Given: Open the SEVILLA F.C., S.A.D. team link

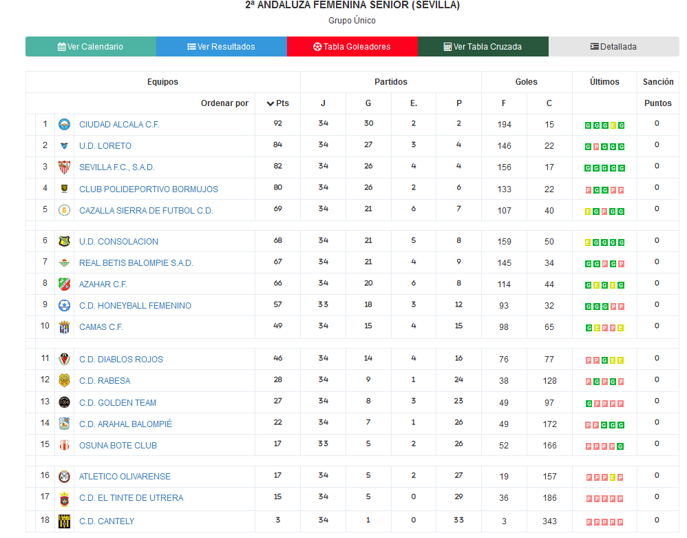Looking at the screenshot, I should pyautogui.click(x=117, y=167).
